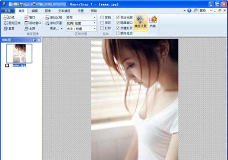Image resolution: width=228 pixels, height=160 pixels.
Task: Enable the 额外延迟 extra delay checkbox
Action: (117, 33)
